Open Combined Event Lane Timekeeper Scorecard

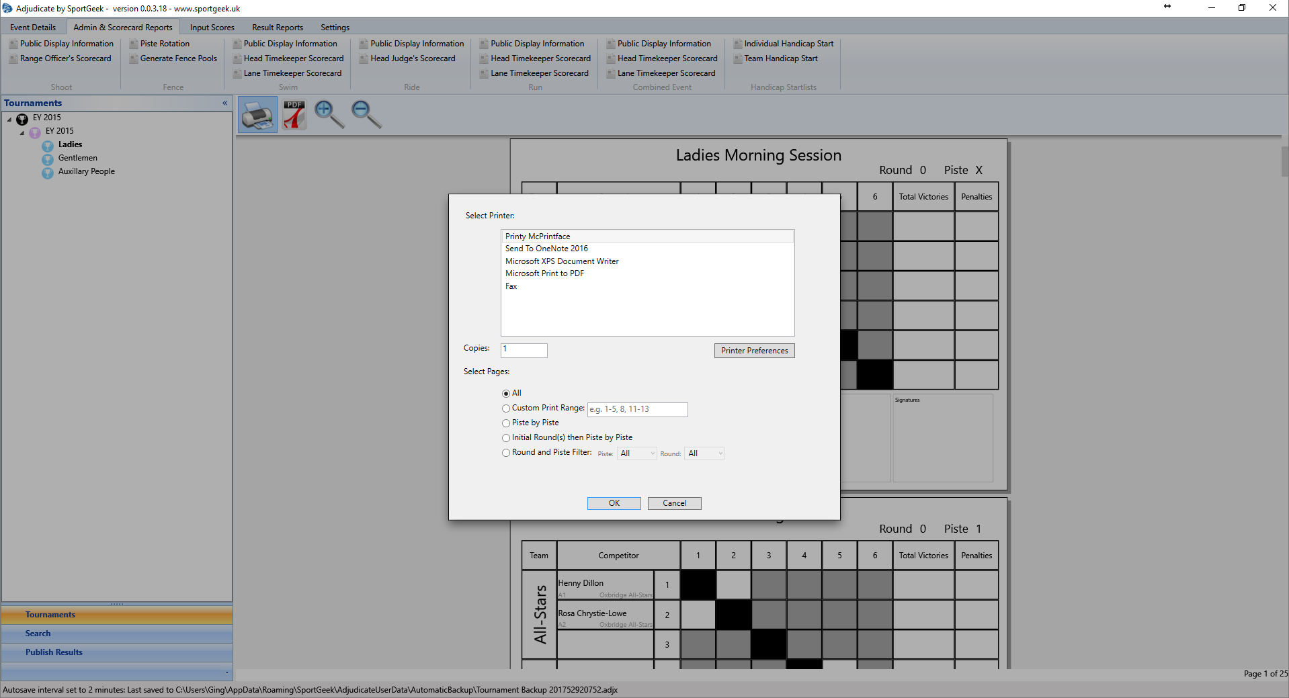pos(661,73)
